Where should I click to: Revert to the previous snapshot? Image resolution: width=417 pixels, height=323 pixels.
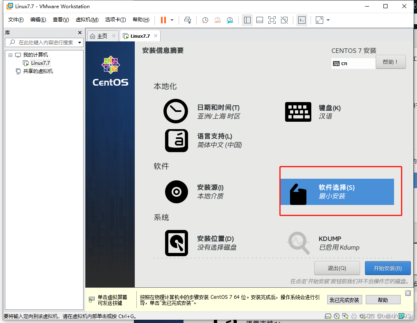pos(218,20)
